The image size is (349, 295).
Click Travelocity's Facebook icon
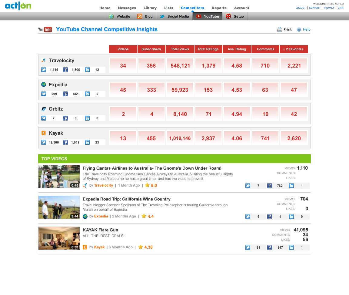point(65,70)
